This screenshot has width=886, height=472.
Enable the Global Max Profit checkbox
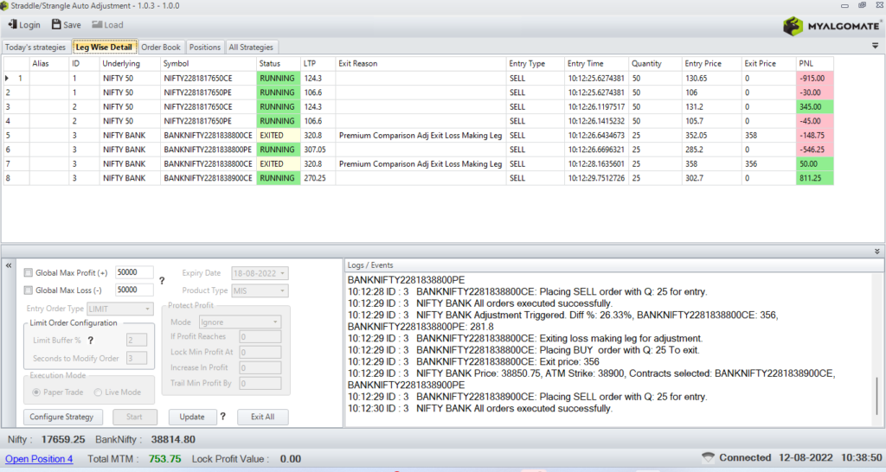click(29, 273)
